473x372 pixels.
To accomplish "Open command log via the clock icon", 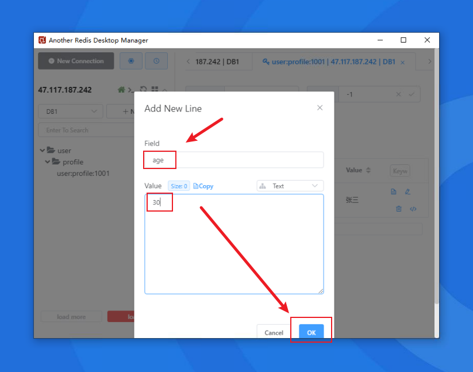I will (x=156, y=61).
